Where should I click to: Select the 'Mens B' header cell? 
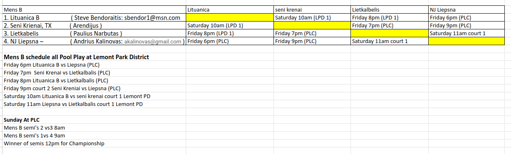(x=94, y=10)
